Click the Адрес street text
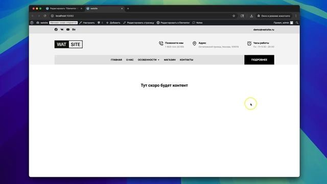Viewport: 327px width, 184px height. tap(219, 47)
